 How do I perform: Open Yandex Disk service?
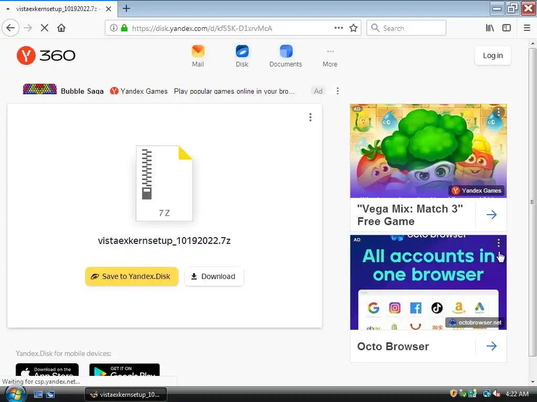coord(242,57)
